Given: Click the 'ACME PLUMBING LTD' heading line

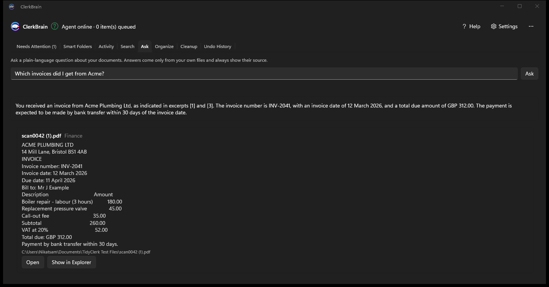Looking at the screenshot, I should click(x=48, y=145).
